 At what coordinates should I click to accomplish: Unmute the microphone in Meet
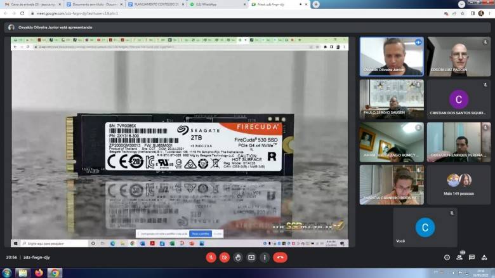[x=211, y=258]
